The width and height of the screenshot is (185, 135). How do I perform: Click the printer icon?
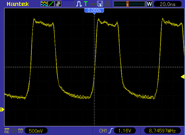(x=107, y=4)
